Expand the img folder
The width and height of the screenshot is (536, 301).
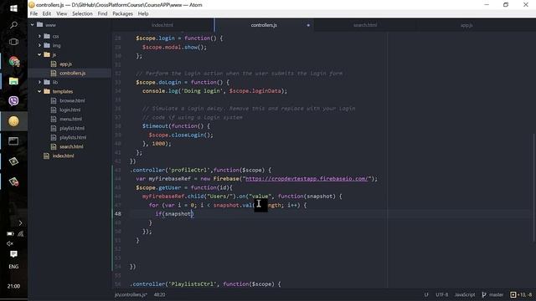(x=39, y=45)
